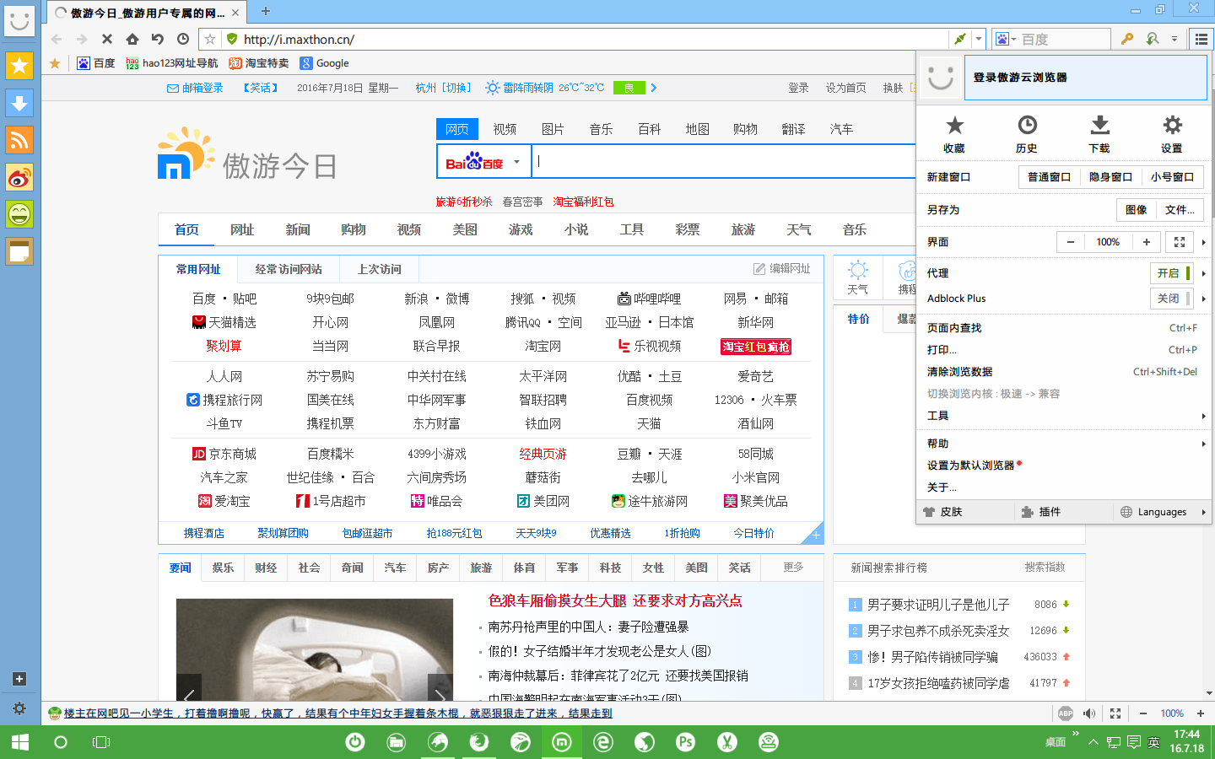Toggle Adblock Plus switch 关闭
The height and width of the screenshot is (759, 1215).
[1172, 299]
